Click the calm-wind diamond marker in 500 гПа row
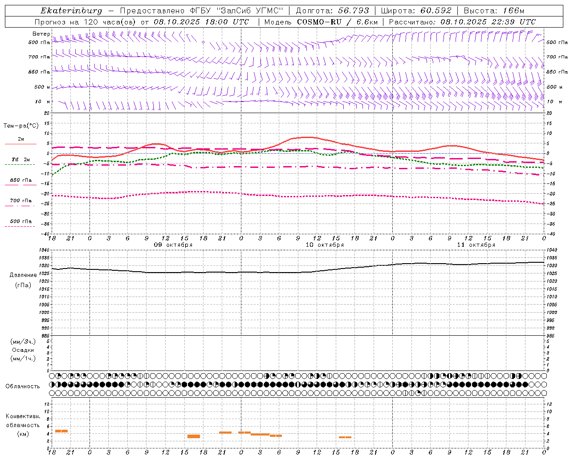The image size is (570, 456). click(x=204, y=42)
